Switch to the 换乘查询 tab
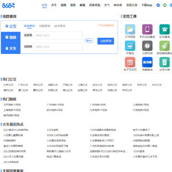172x172 pixels. pyautogui.click(x=29, y=26)
